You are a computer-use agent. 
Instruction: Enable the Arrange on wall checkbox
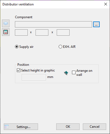pos(74,73)
